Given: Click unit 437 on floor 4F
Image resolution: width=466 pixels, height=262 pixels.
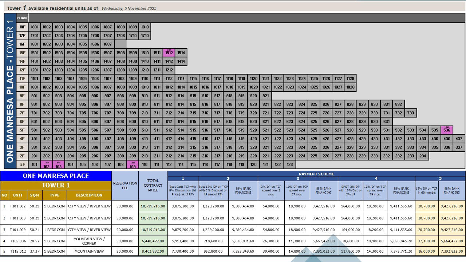Looking at the screenshot, I should point(459,139).
